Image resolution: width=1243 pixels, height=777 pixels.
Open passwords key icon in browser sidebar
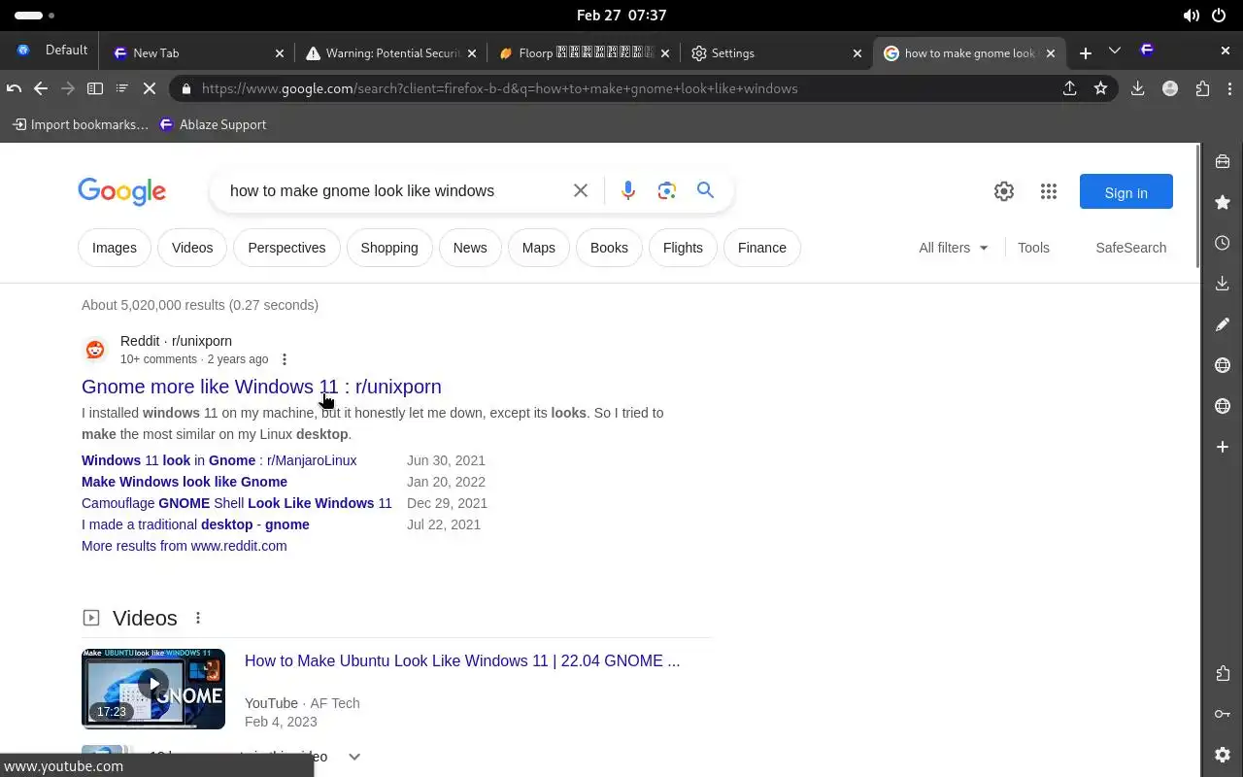point(1223,714)
